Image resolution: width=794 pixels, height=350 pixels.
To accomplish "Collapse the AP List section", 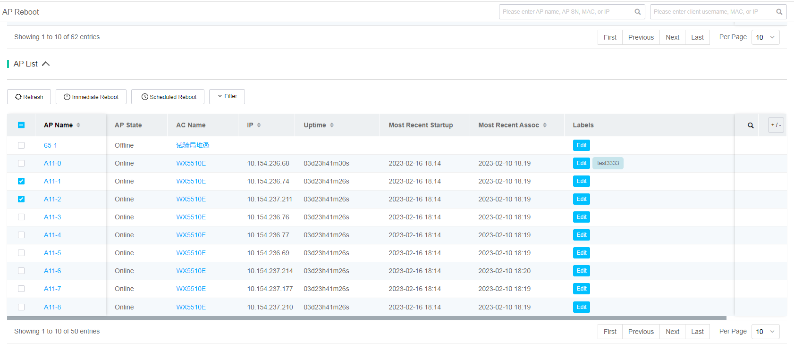I will [x=46, y=64].
